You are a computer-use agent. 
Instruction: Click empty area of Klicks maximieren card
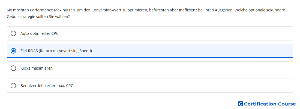pos(172,68)
